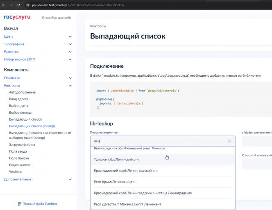
Task: Open the Контролы link in sidebar
Action: [12, 85]
